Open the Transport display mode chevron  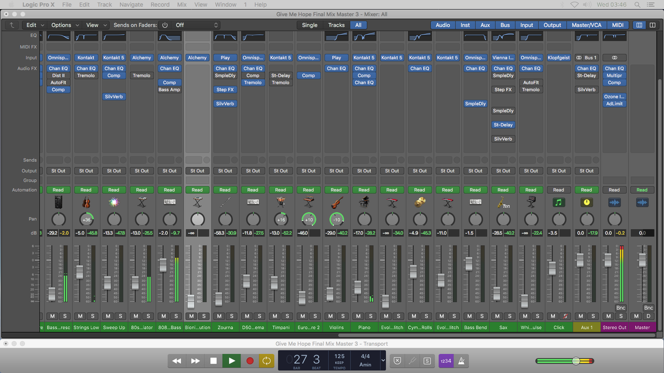coord(383,361)
